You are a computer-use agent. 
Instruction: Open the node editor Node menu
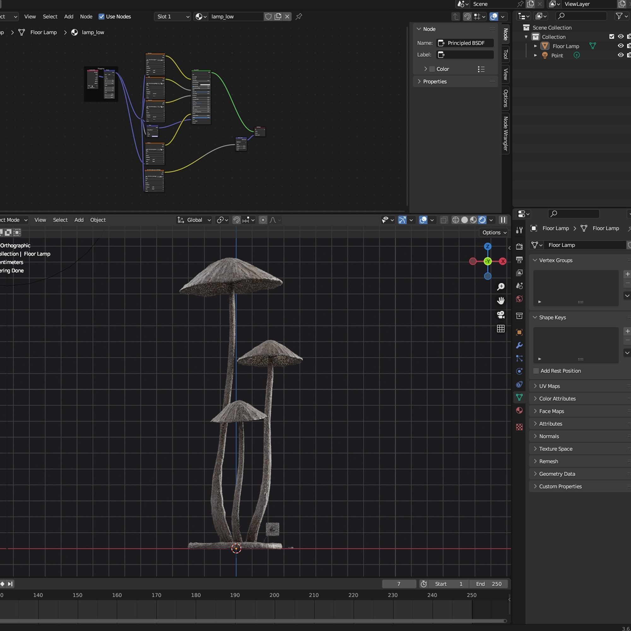coord(86,16)
